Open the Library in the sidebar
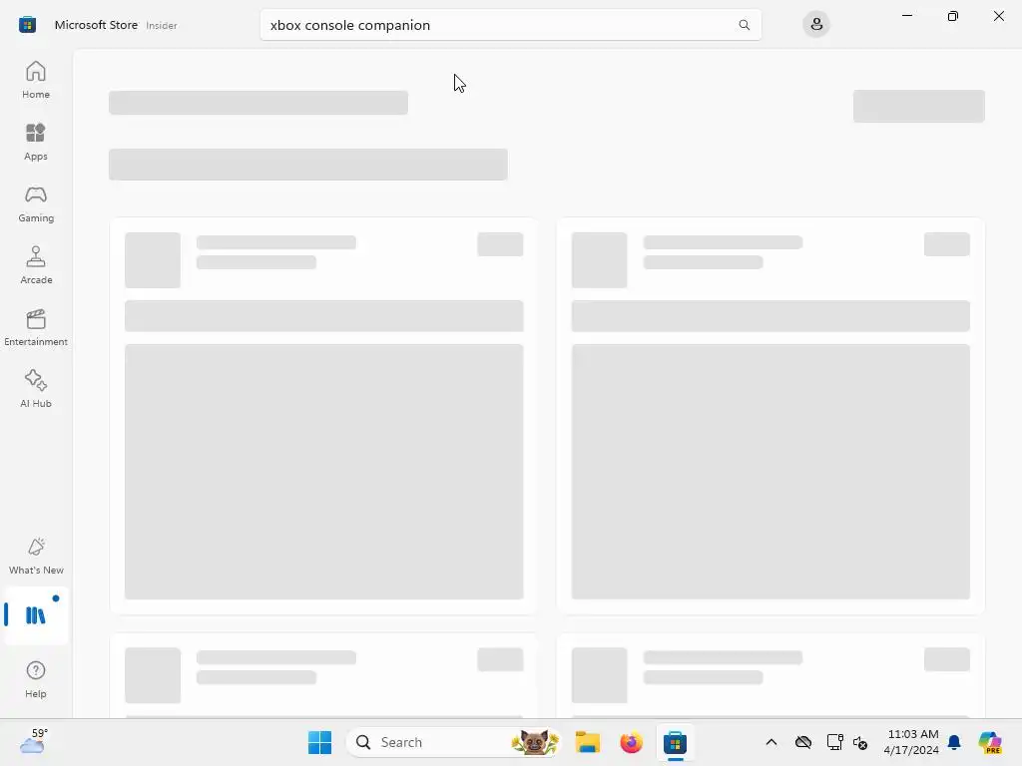 click(x=36, y=615)
